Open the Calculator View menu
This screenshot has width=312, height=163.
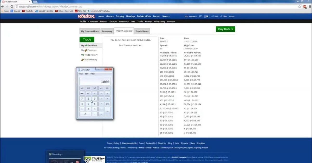[81, 74]
